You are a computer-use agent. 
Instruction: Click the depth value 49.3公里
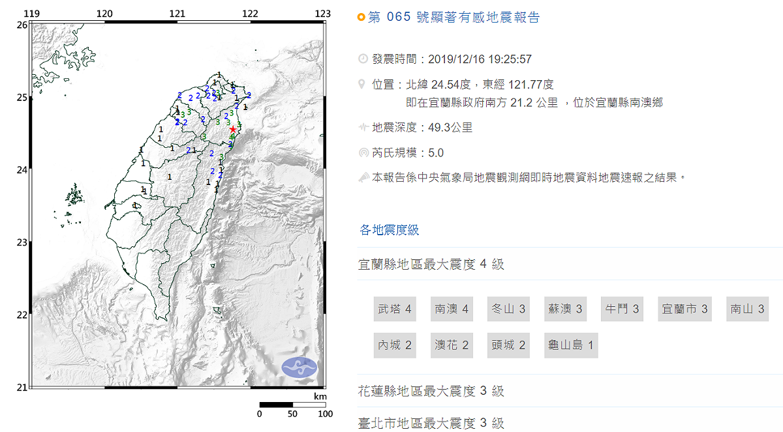pyautogui.click(x=450, y=128)
